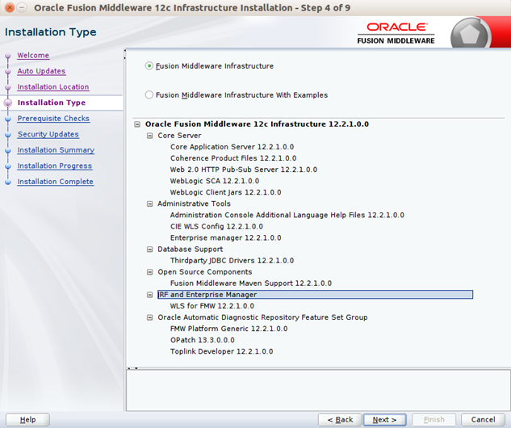Select highlighted JRF and Enterprise Manager row

pos(315,295)
